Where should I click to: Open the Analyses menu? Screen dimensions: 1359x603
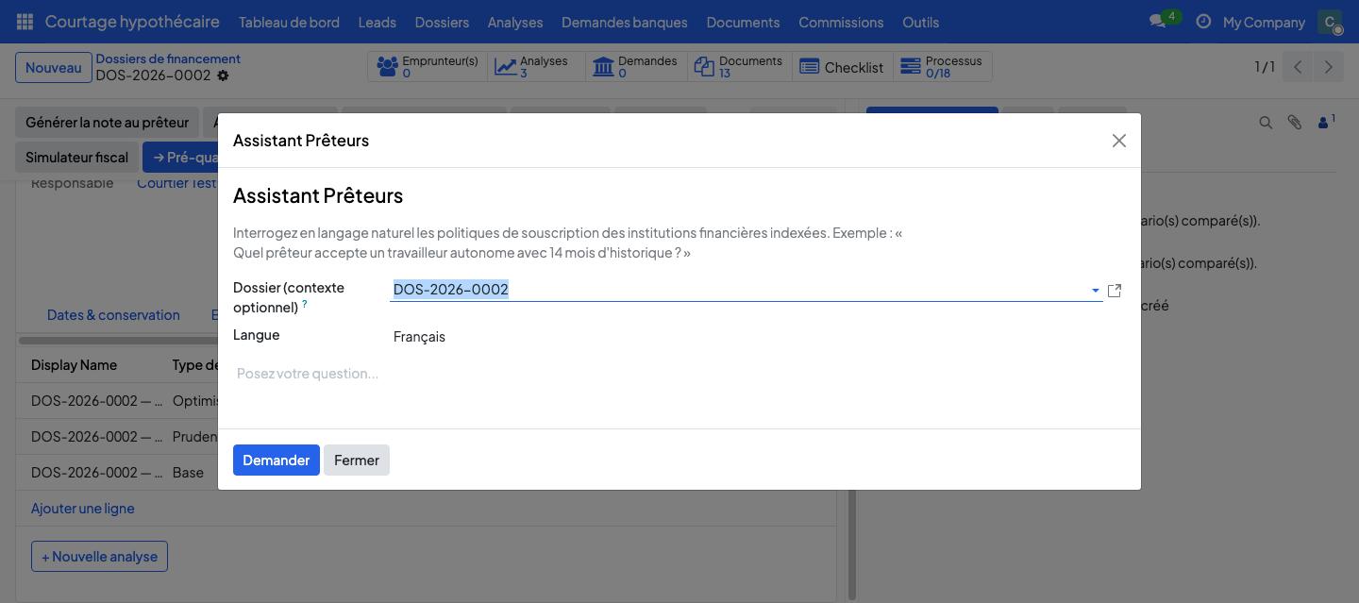[x=515, y=22]
